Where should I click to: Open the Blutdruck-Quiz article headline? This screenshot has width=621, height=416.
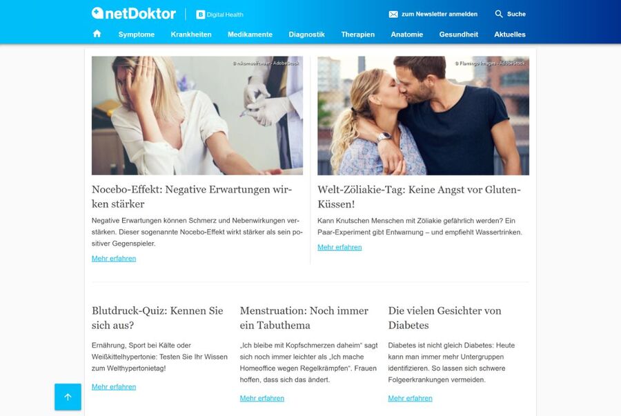click(157, 318)
